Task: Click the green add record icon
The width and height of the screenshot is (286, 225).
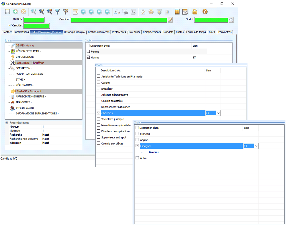Action: pyautogui.click(x=15, y=12)
